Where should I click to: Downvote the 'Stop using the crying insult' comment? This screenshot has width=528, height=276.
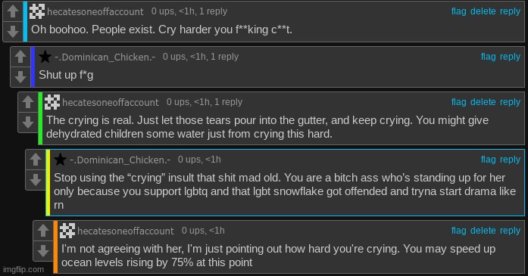(x=36, y=180)
